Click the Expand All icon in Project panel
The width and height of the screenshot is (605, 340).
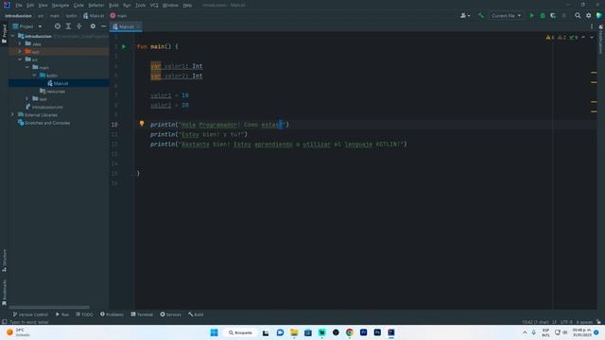point(68,26)
